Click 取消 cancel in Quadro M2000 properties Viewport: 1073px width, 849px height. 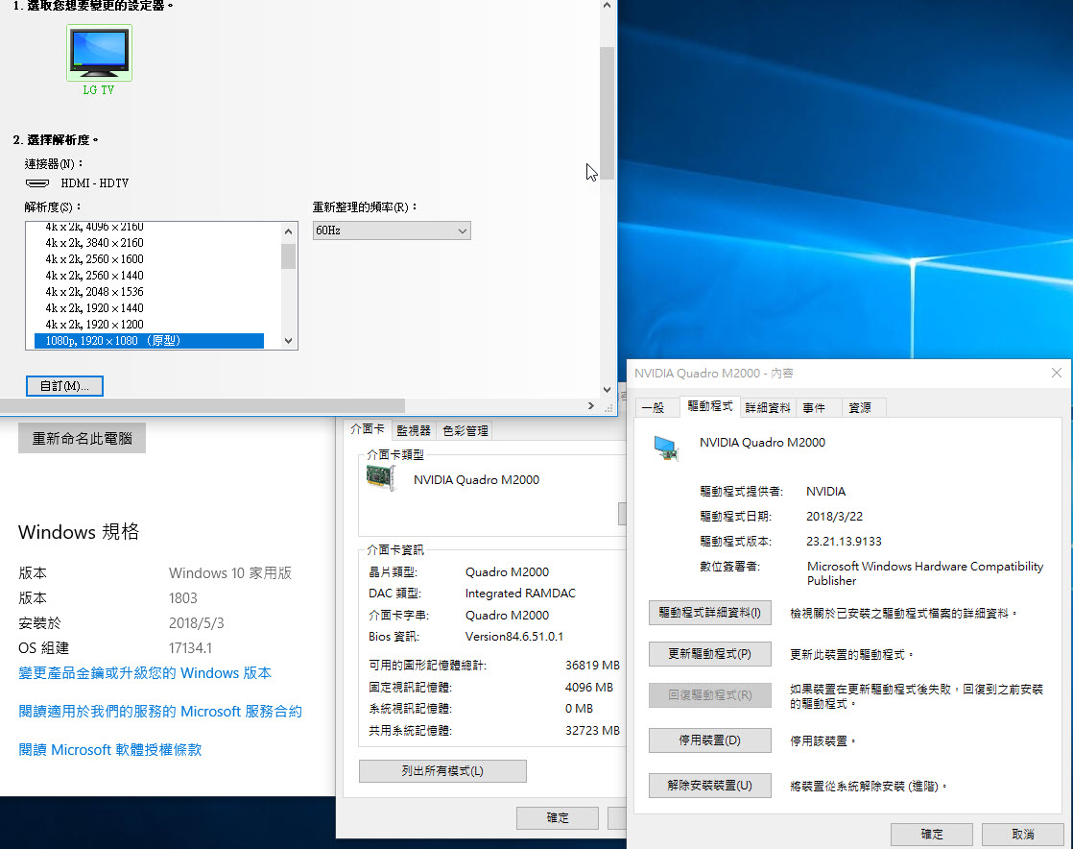(x=1023, y=834)
